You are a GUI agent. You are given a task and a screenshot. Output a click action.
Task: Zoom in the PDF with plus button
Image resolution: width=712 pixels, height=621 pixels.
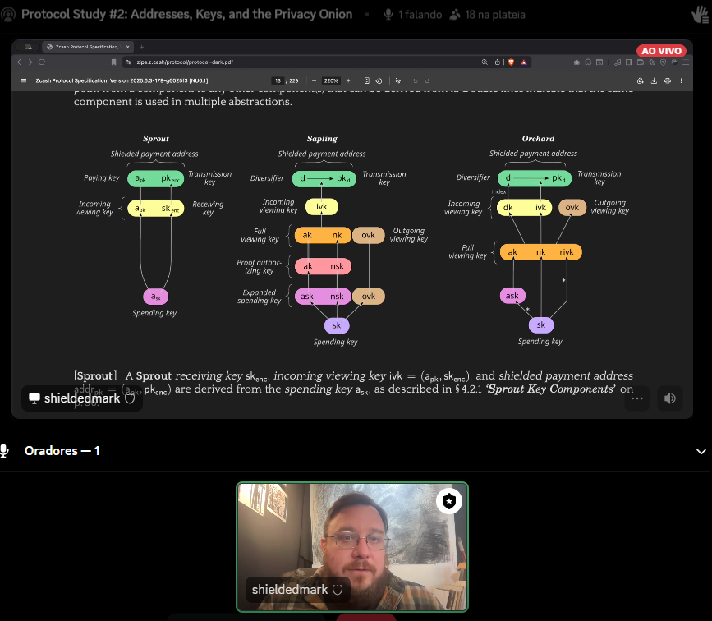coord(348,80)
